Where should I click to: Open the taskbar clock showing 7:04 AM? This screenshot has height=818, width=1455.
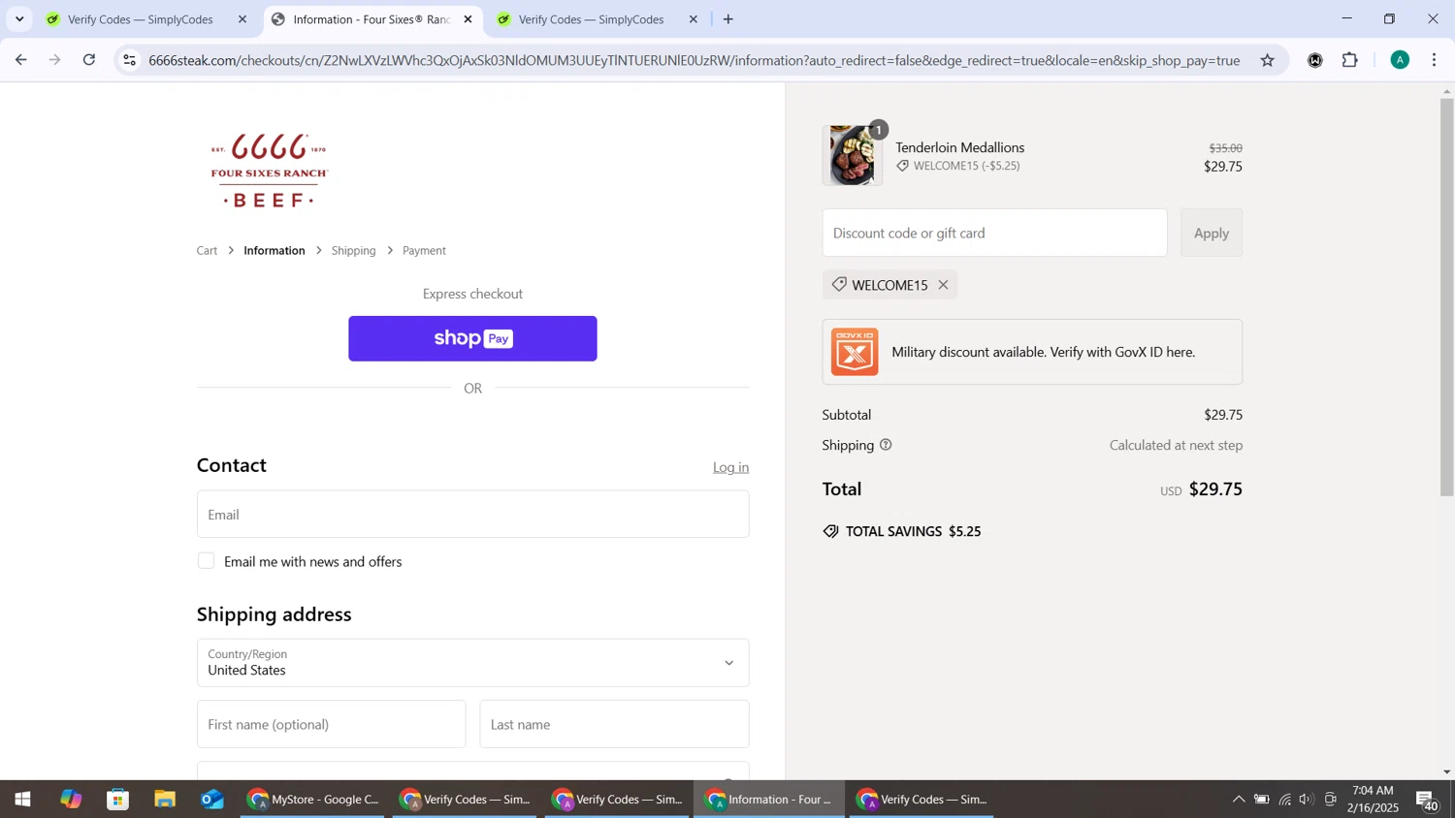tap(1373, 800)
